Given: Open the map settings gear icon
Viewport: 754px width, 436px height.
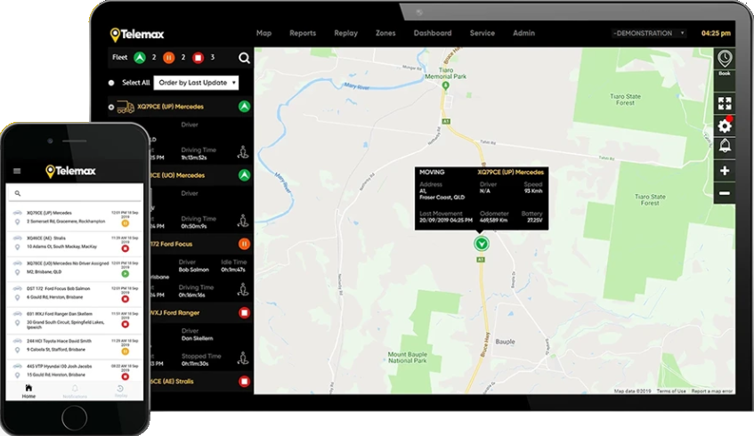Looking at the screenshot, I should tap(725, 126).
